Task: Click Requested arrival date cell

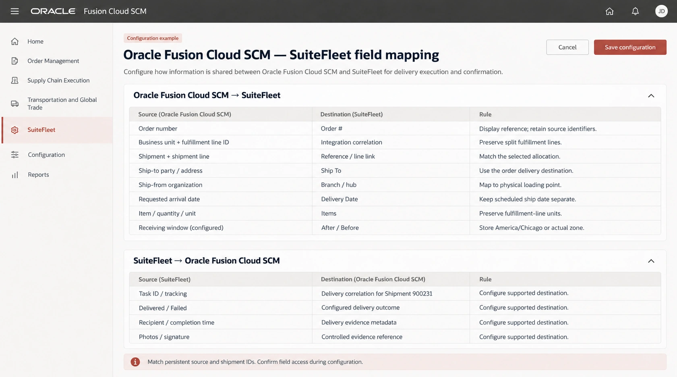Action: (x=221, y=199)
